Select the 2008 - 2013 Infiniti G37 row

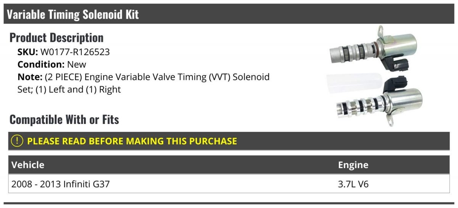[229, 184]
